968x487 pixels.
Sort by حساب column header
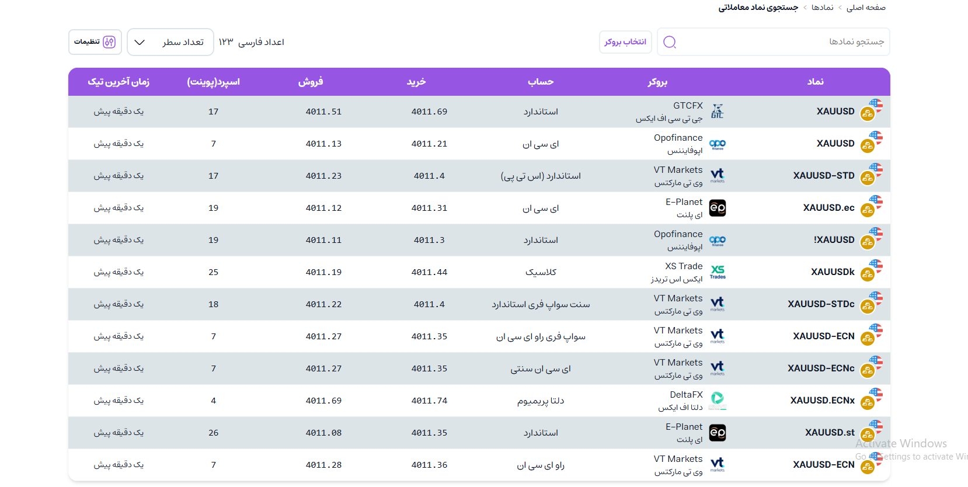coord(541,82)
